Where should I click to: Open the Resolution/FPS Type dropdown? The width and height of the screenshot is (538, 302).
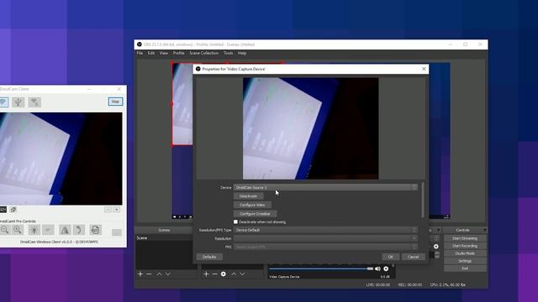tap(325, 230)
